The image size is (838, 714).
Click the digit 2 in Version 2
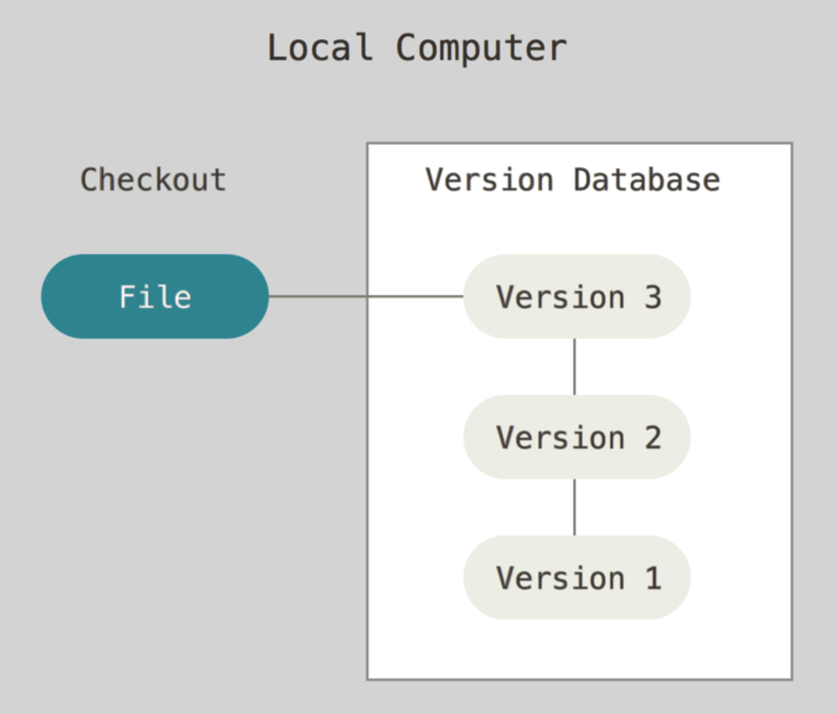point(653,437)
